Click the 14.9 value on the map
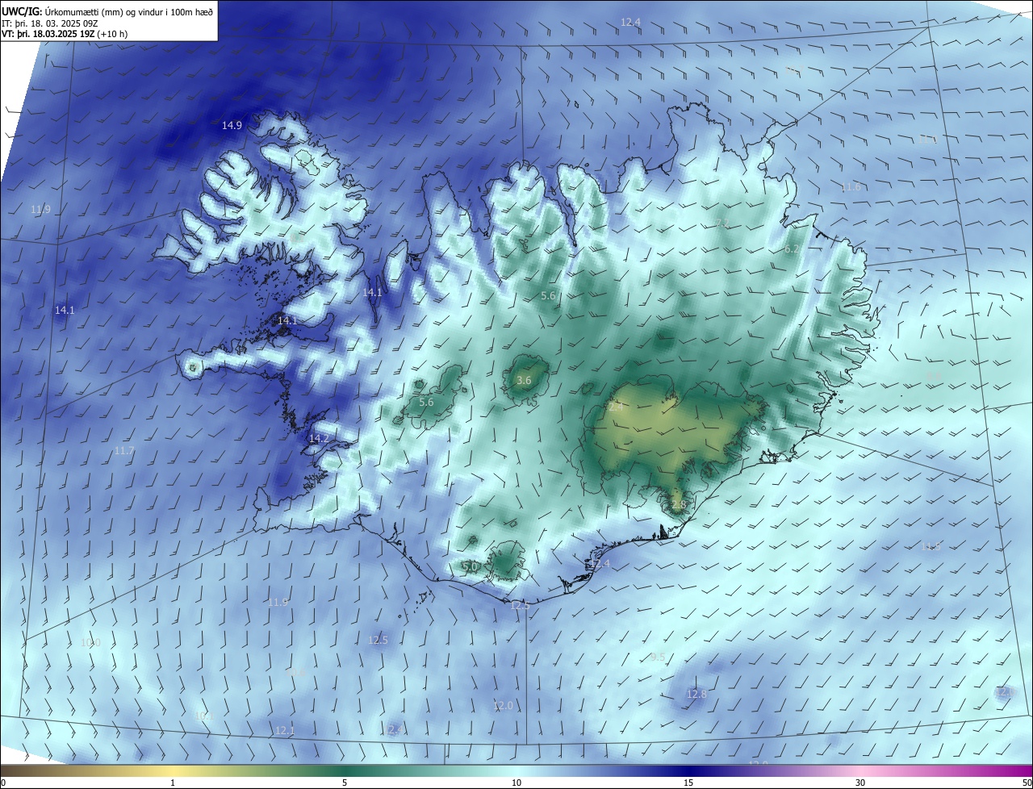1033x789 pixels. pyautogui.click(x=232, y=125)
